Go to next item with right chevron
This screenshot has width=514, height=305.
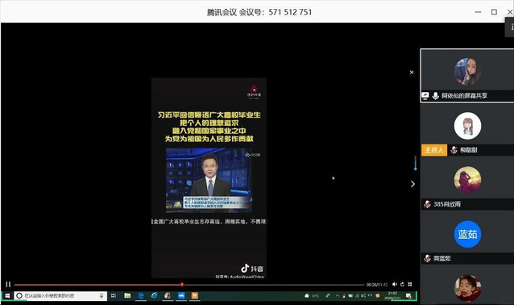pos(412,184)
